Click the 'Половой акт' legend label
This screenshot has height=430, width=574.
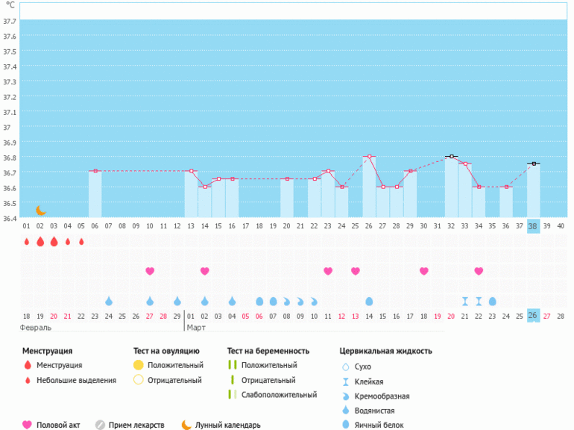pyautogui.click(x=61, y=426)
